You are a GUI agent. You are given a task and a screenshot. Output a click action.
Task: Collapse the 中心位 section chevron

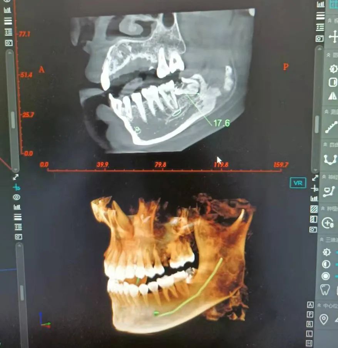320,306
